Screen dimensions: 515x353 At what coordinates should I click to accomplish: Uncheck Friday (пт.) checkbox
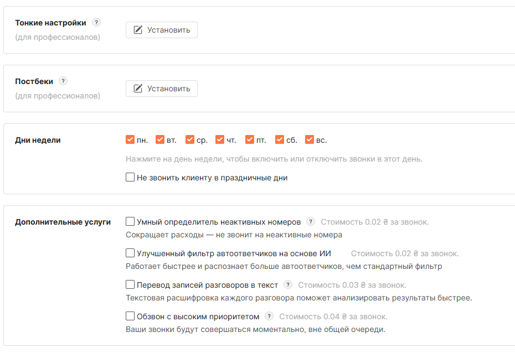250,139
